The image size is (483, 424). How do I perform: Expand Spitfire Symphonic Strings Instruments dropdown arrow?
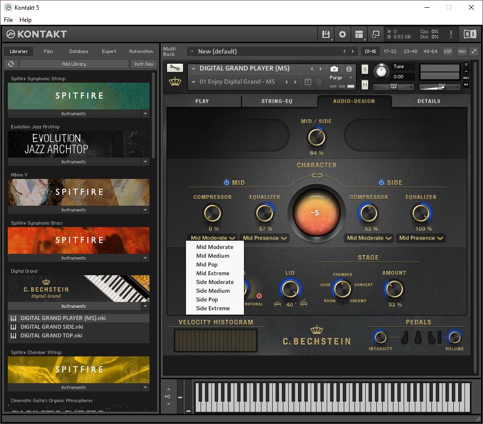[x=146, y=114]
